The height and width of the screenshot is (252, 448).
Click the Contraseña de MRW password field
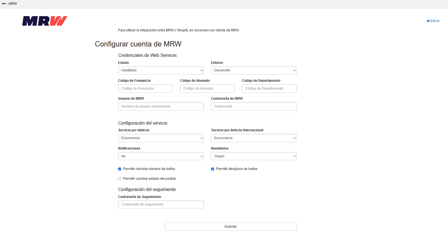coord(254,106)
